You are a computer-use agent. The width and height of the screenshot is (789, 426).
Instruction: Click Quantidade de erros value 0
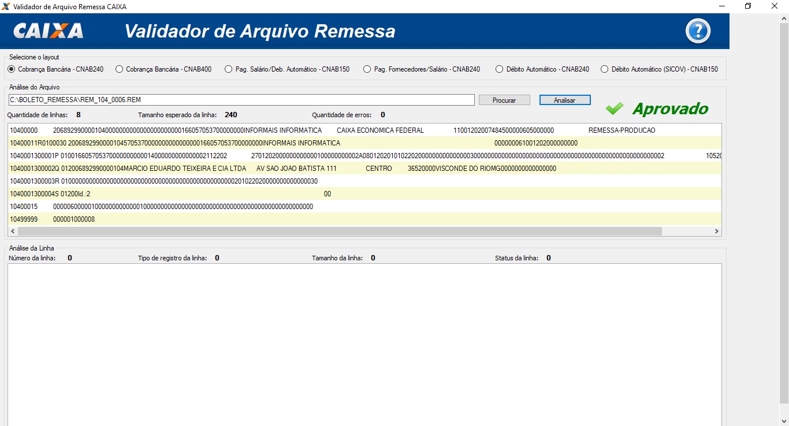383,115
